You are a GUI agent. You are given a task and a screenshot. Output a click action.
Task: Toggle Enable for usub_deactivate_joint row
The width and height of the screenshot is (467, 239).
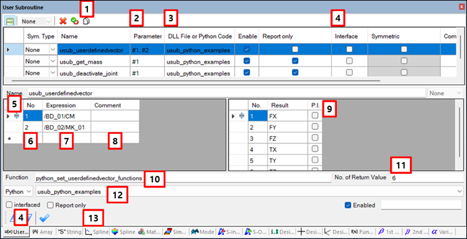click(246, 72)
